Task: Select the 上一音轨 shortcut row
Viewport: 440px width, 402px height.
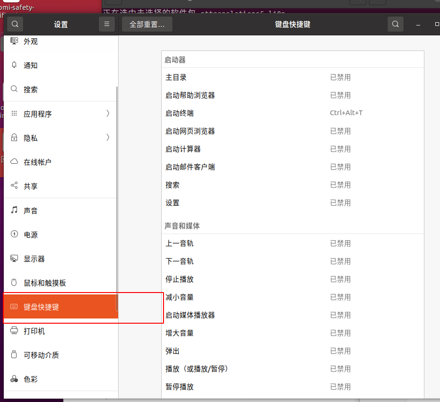Action: coord(293,243)
